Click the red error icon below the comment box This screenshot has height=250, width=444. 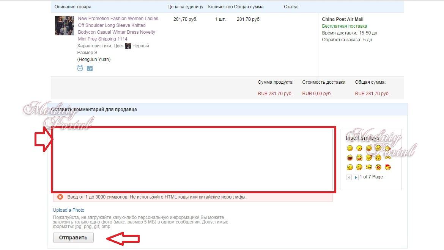pyautogui.click(x=60, y=197)
